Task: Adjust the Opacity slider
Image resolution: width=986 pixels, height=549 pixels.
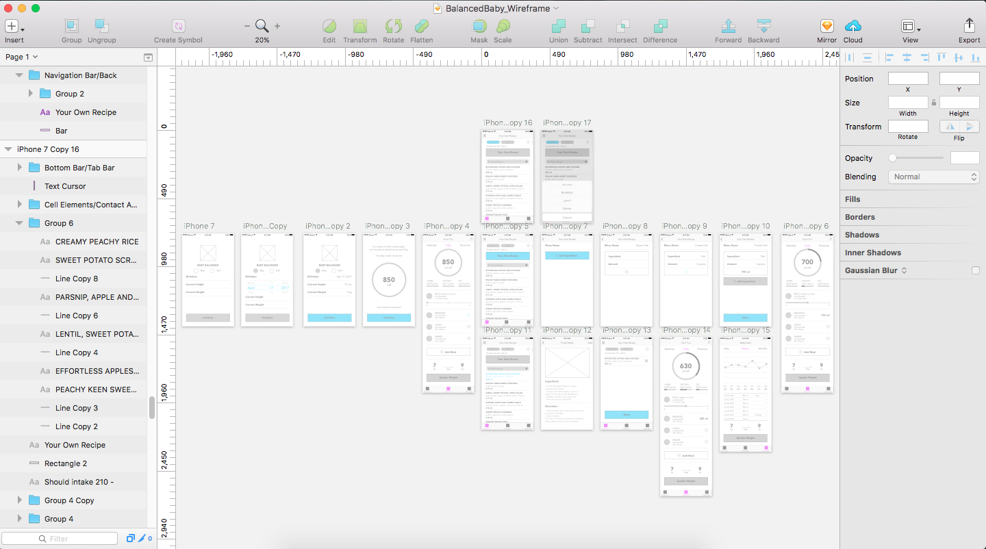Action: point(893,158)
